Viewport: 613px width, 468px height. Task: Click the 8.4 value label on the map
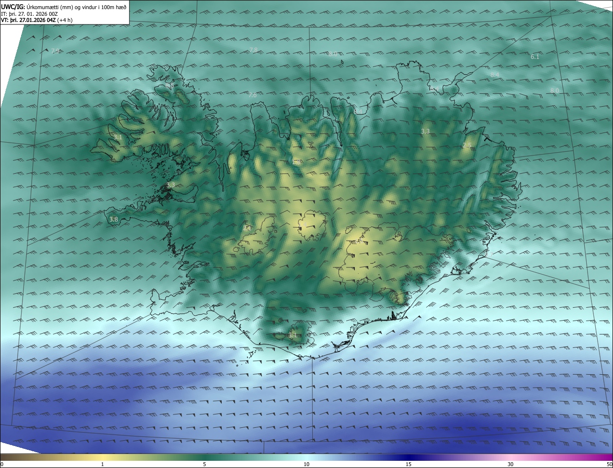pos(495,75)
